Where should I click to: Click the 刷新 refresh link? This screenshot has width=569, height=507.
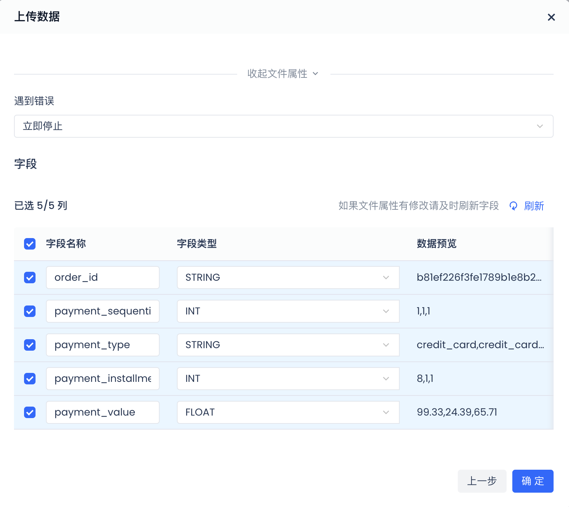pyautogui.click(x=534, y=206)
